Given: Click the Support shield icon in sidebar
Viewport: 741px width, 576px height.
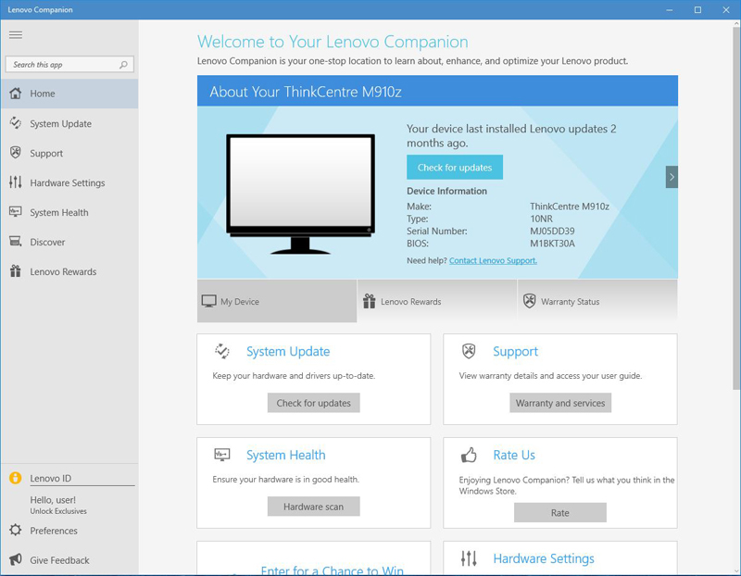Looking at the screenshot, I should click(x=16, y=153).
